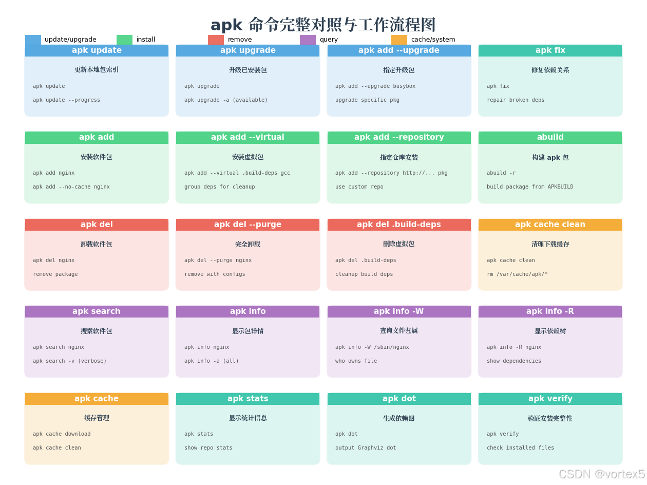
Task: Click the "repair broken deps" line
Action: [x=516, y=100]
